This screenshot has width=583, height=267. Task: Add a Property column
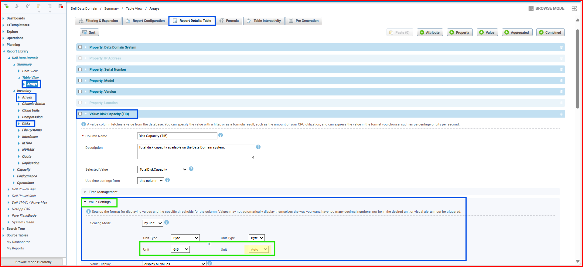tap(460, 32)
